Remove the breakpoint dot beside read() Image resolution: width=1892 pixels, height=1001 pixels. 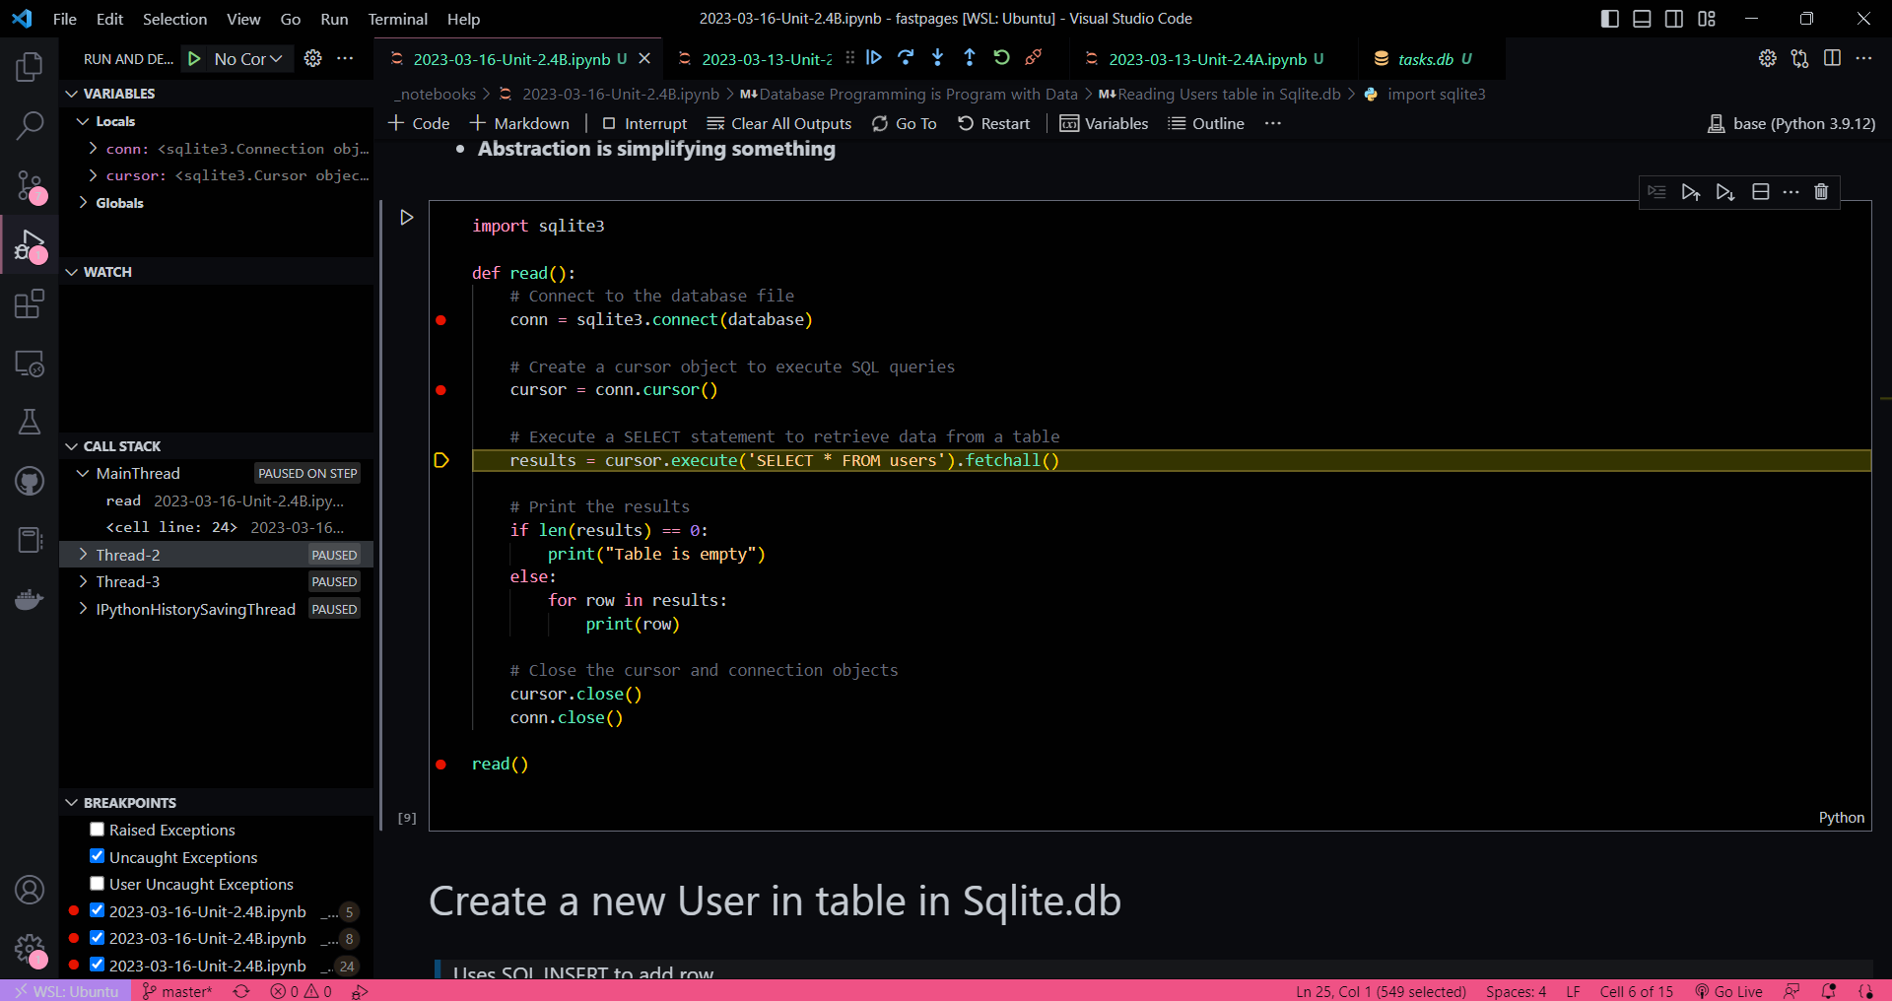pos(440,765)
